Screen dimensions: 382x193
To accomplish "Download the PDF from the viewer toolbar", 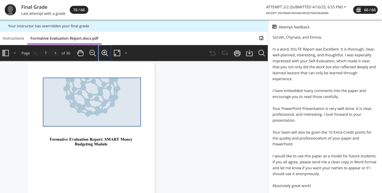I will pyautogui.click(x=250, y=53).
